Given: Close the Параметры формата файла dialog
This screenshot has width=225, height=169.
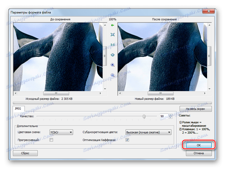Looking at the screenshot, I should coord(209,11).
